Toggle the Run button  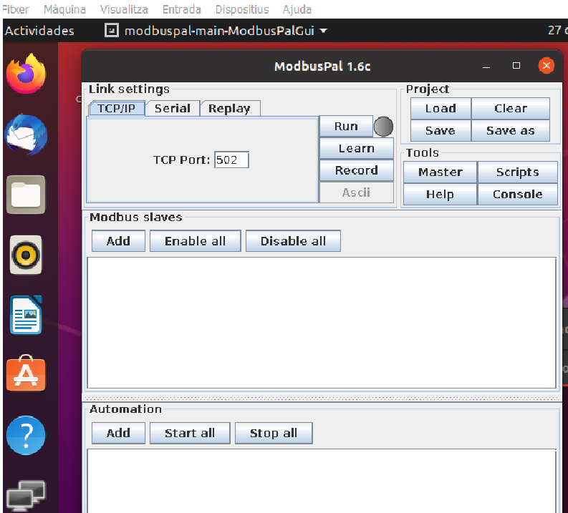[x=346, y=126]
